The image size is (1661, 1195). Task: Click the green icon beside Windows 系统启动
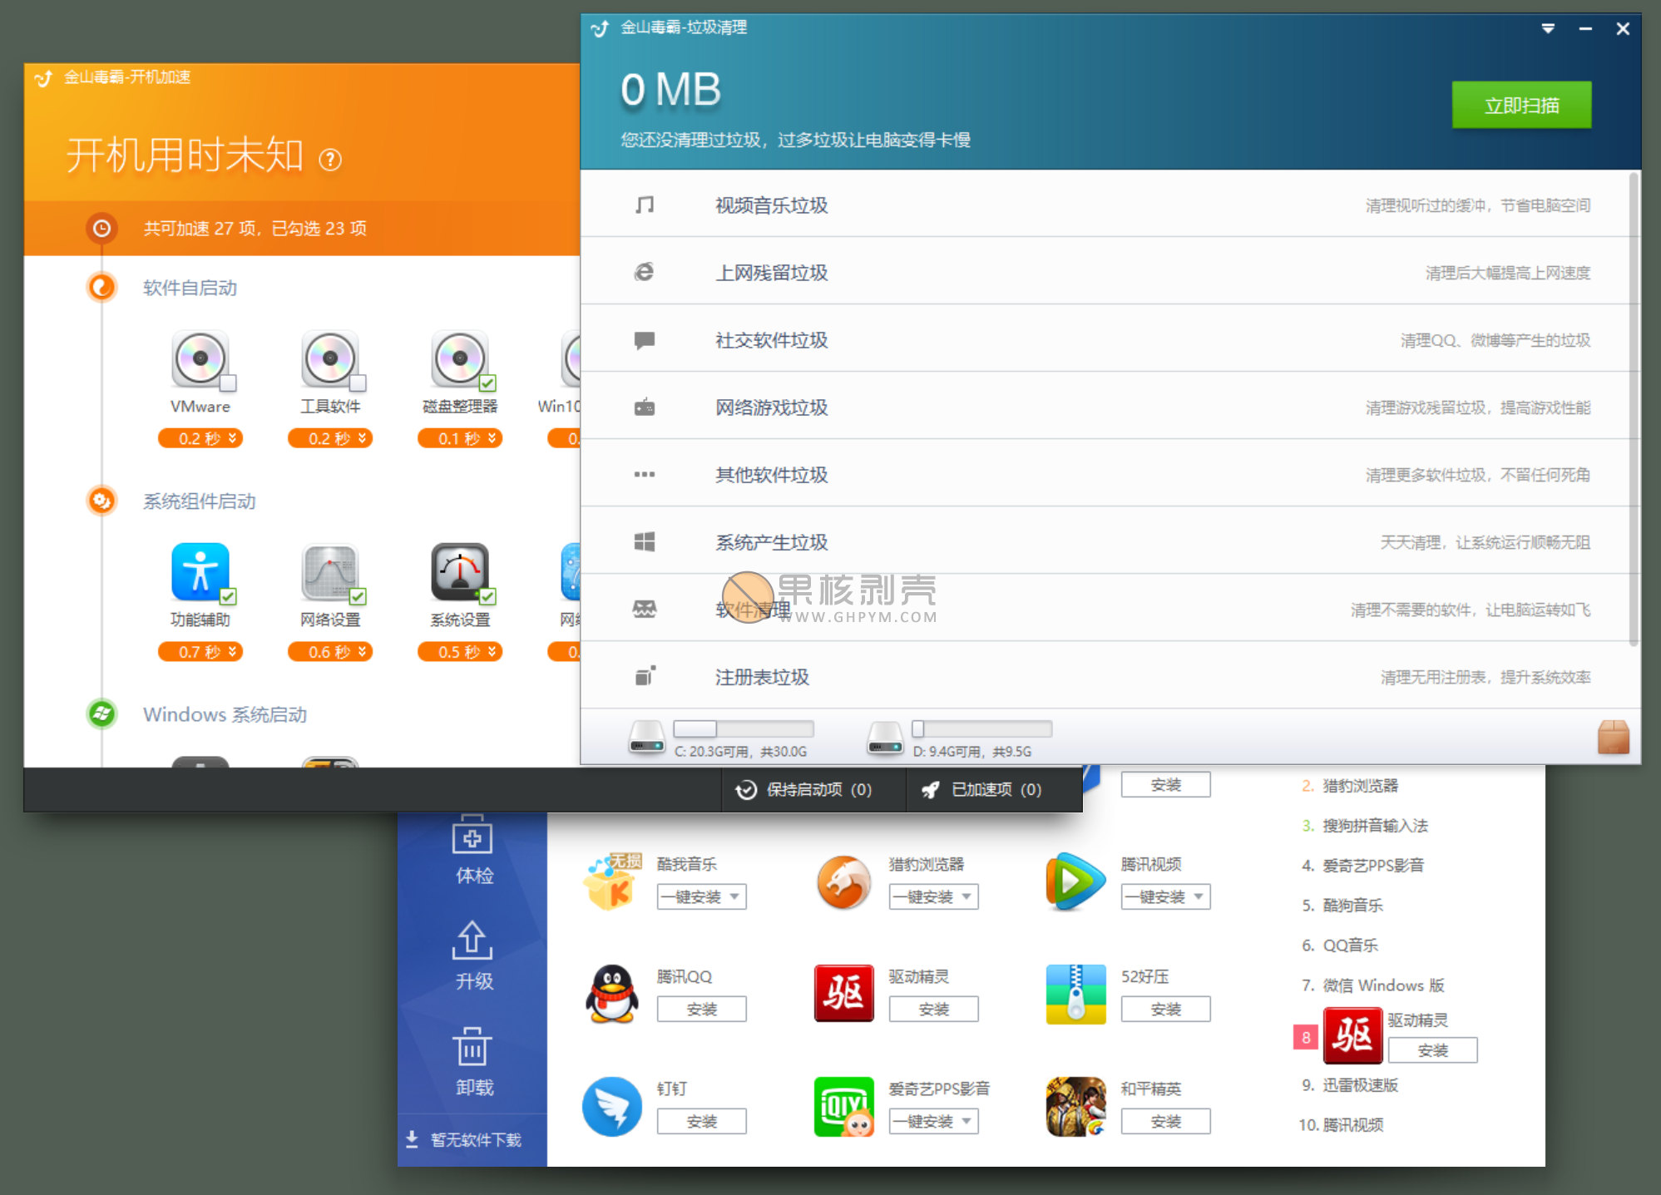[101, 714]
